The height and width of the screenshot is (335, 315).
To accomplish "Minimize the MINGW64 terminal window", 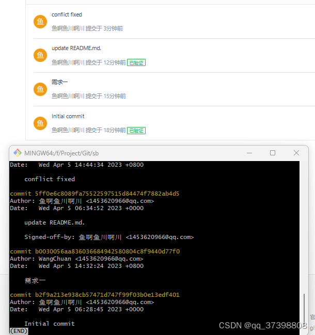I will click(x=249, y=153).
